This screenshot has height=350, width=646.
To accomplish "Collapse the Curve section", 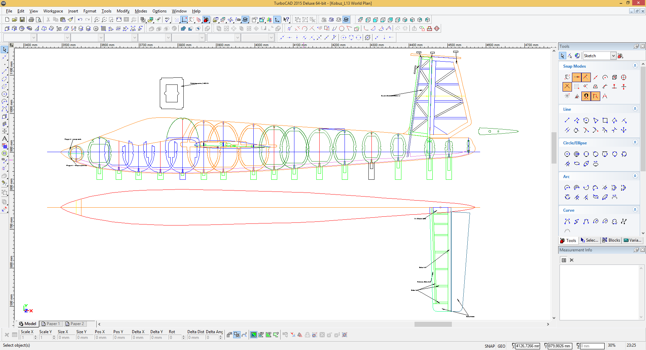I will click(635, 210).
